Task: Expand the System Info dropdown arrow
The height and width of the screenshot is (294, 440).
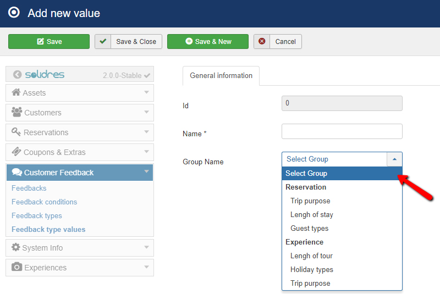Action: [x=146, y=247]
